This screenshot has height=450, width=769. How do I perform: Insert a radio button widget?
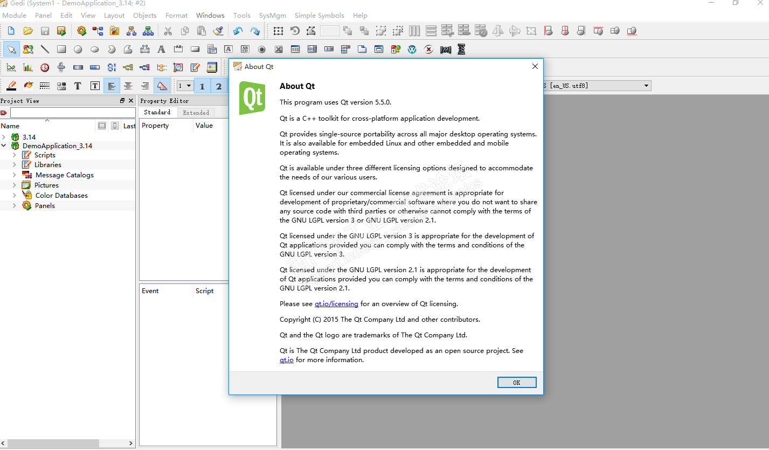262,49
